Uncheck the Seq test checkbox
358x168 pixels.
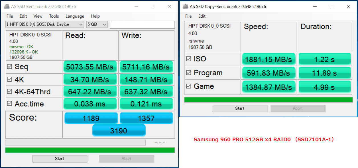pyautogui.click(x=10, y=67)
